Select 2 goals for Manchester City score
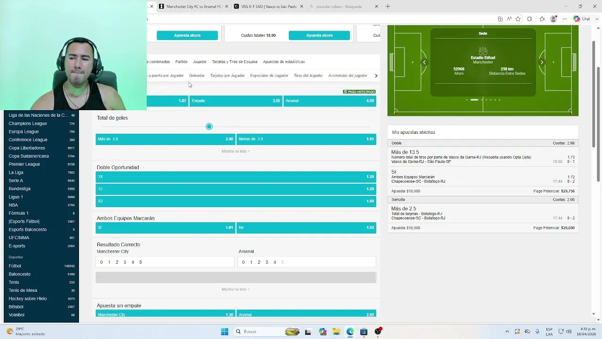 pyautogui.click(x=117, y=262)
